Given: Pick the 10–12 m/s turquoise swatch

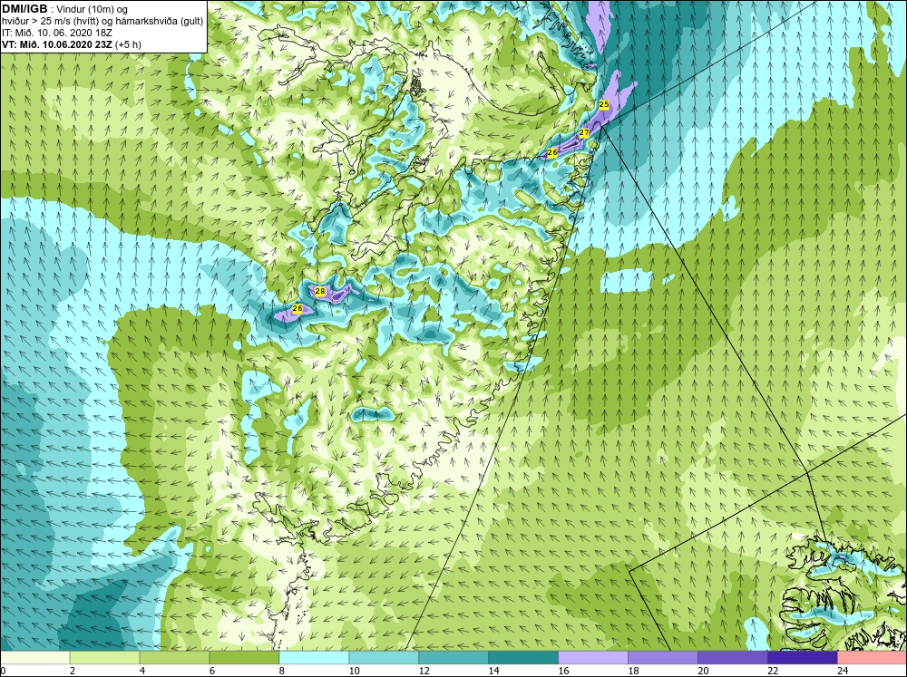Looking at the screenshot, I should (x=384, y=657).
